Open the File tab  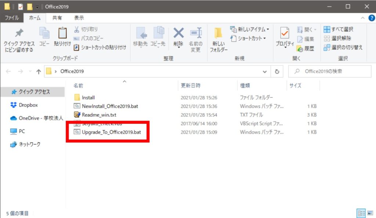tap(12, 18)
